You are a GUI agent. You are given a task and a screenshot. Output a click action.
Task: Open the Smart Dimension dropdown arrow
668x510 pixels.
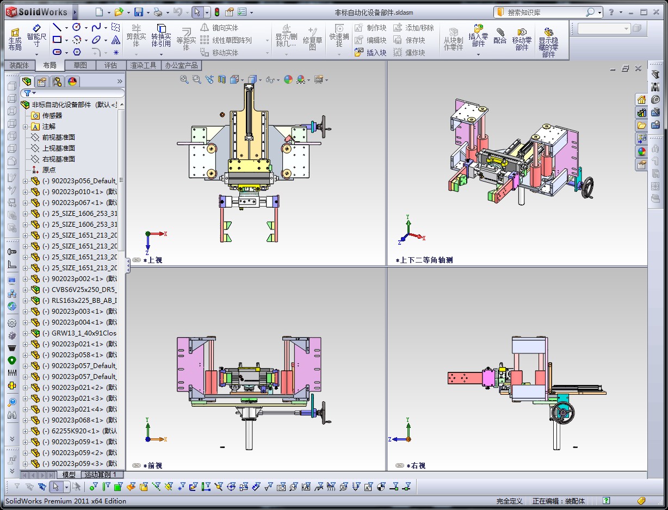pyautogui.click(x=36, y=54)
